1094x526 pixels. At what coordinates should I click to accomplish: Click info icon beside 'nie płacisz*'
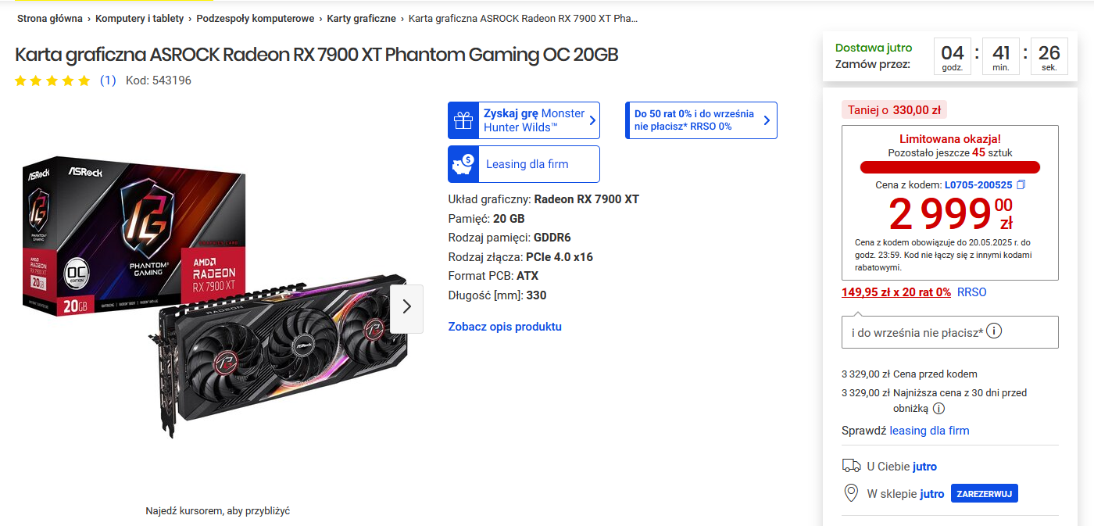[994, 331]
